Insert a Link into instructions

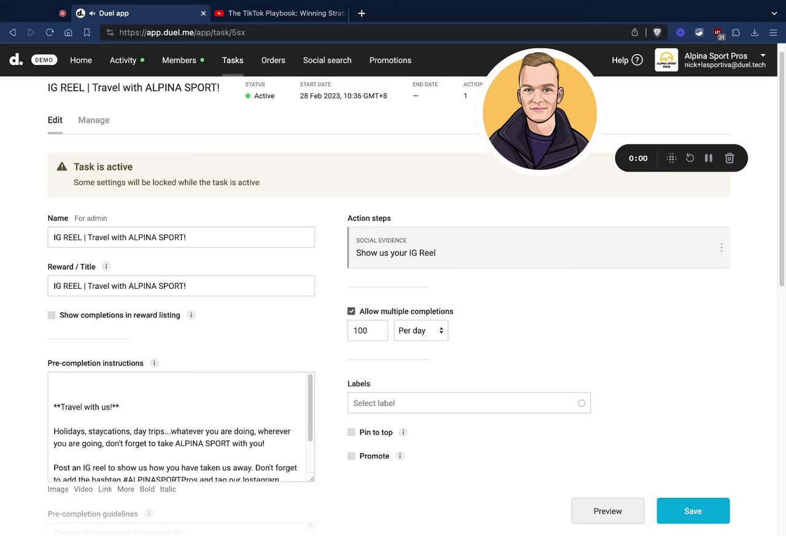pyautogui.click(x=105, y=489)
